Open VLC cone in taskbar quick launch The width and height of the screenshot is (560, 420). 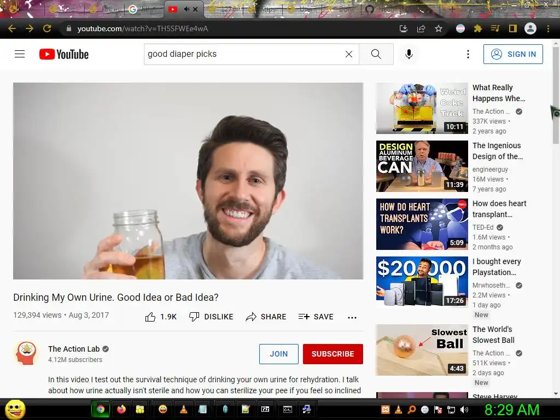184,409
